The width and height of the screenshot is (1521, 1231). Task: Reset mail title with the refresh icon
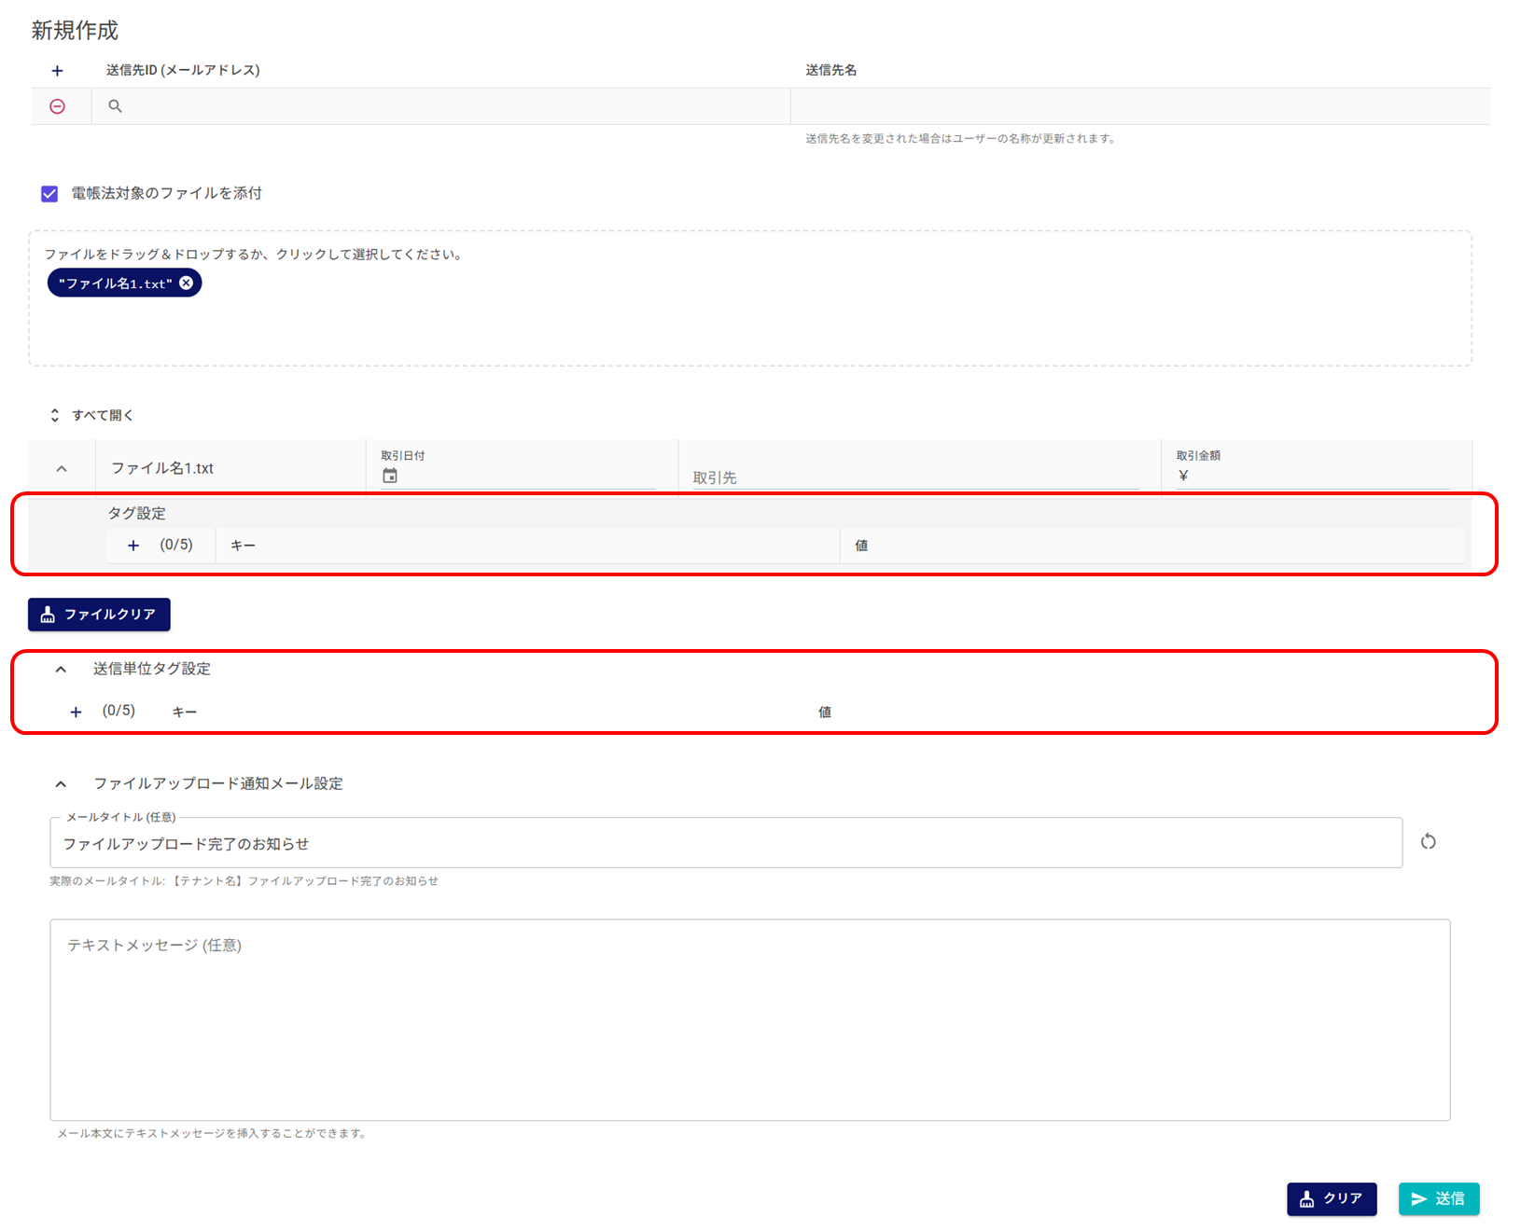pos(1428,842)
